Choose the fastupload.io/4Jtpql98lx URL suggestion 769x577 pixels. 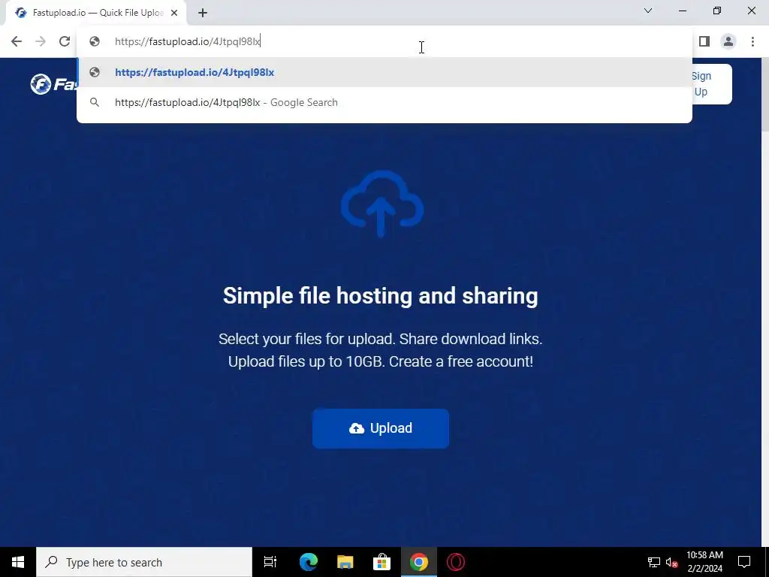(x=384, y=72)
